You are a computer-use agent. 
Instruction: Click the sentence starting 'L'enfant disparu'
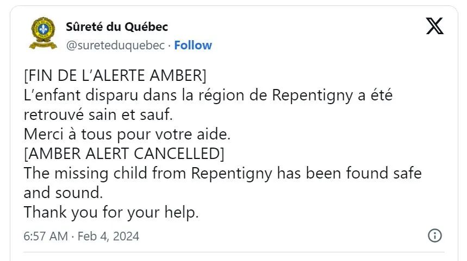[x=208, y=105]
